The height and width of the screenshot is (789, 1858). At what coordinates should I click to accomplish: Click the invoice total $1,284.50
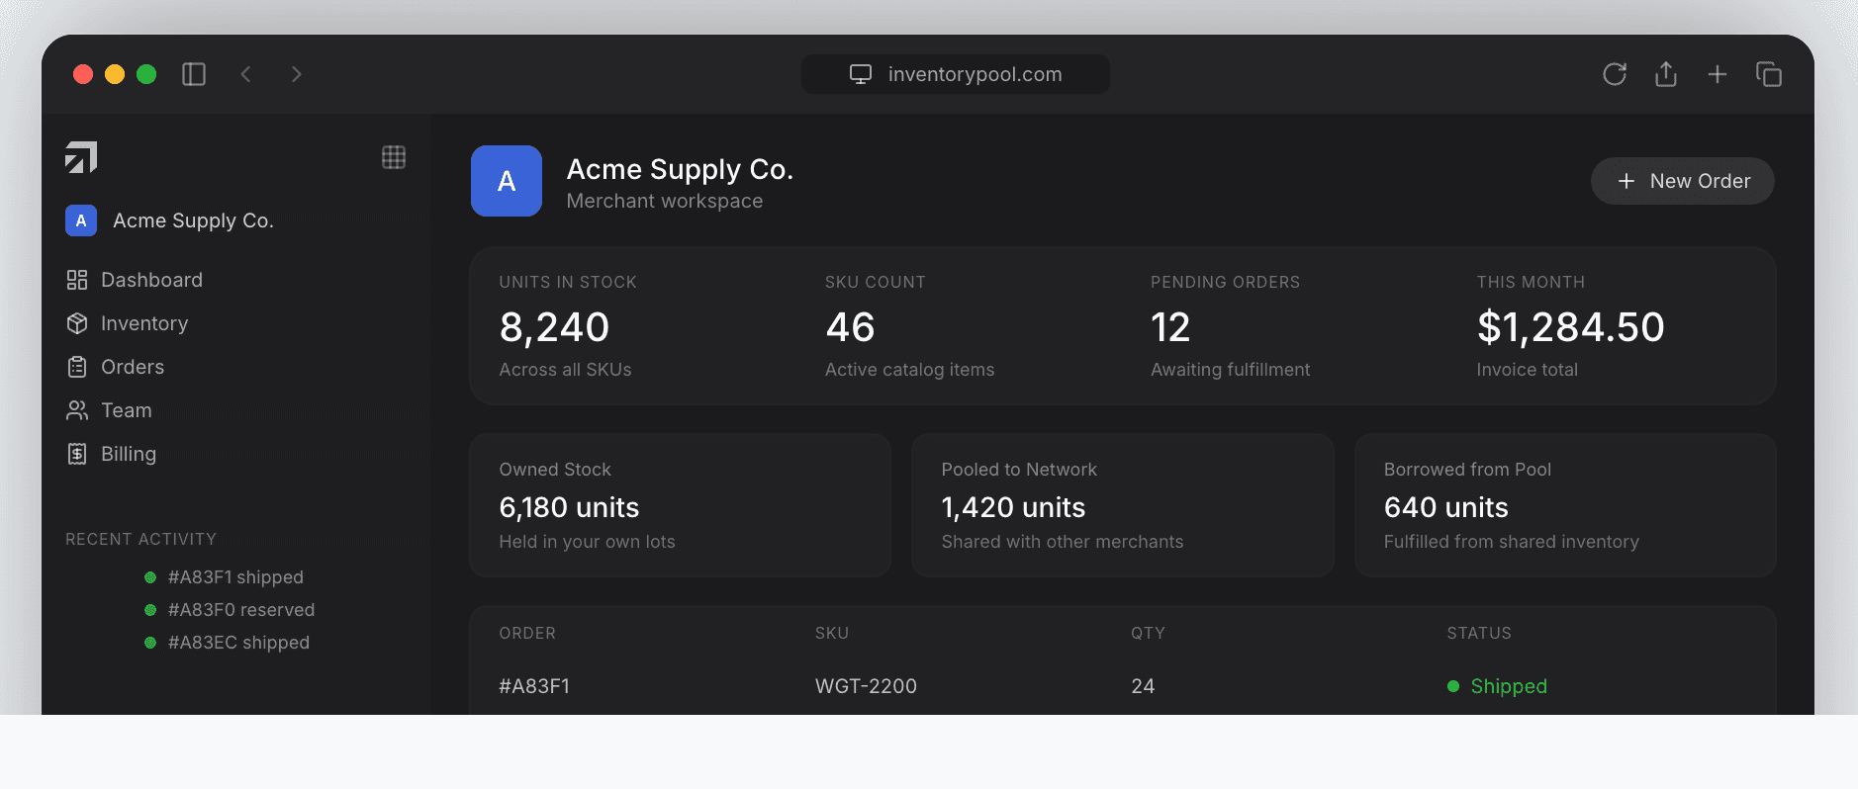1570,327
